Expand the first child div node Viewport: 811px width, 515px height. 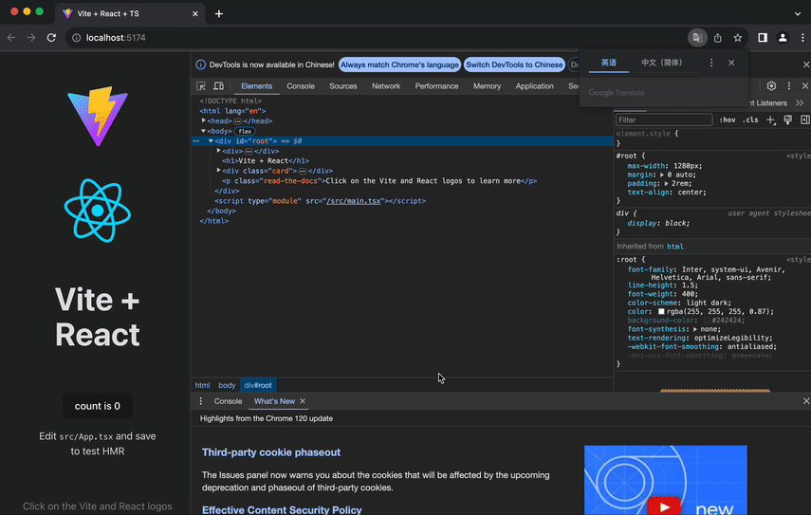click(218, 151)
